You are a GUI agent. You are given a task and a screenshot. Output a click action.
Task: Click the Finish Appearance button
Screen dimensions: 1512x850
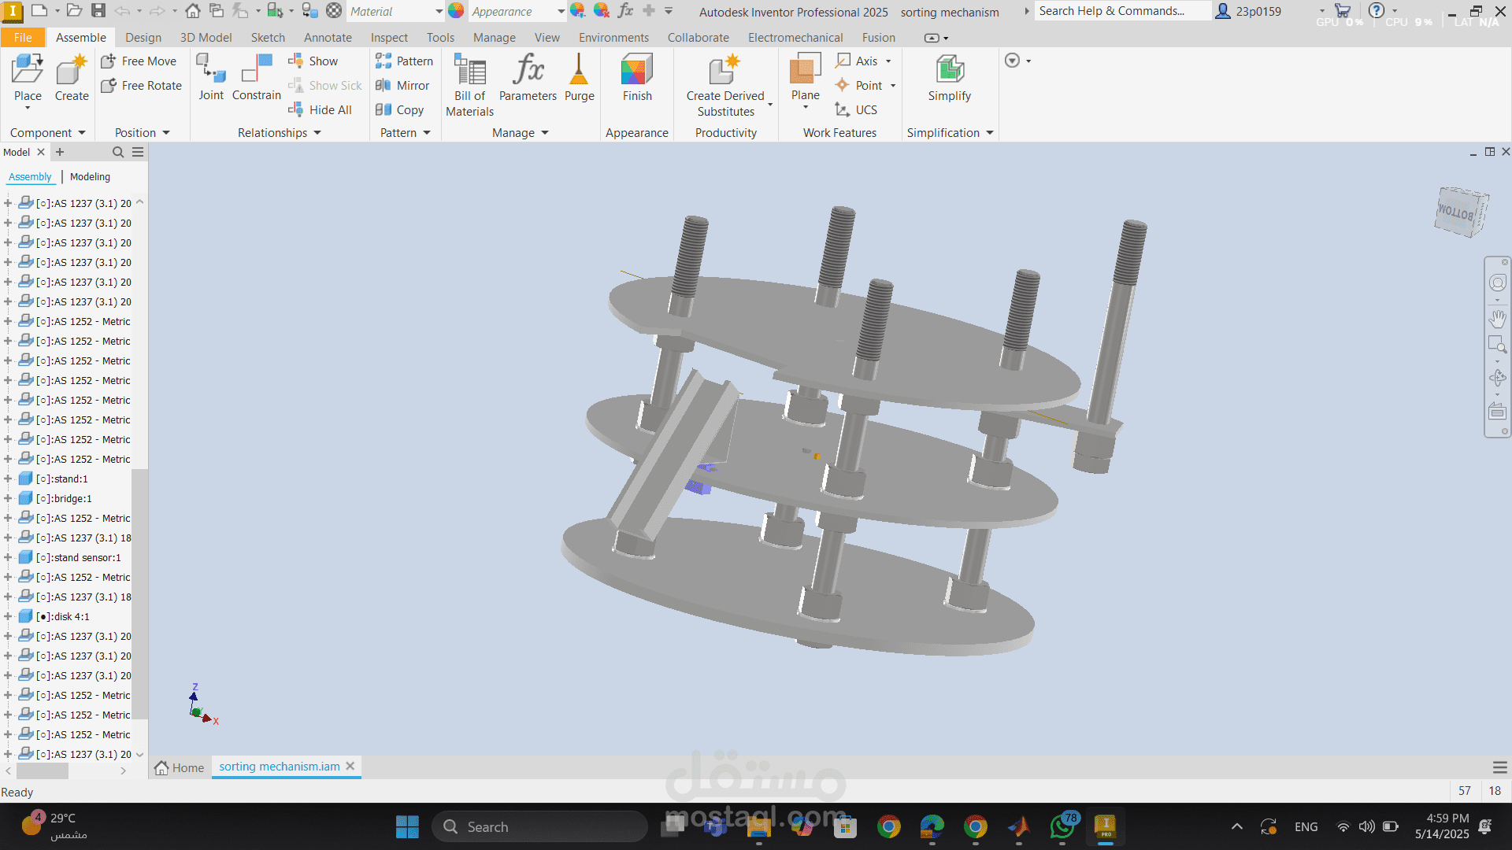(636, 79)
